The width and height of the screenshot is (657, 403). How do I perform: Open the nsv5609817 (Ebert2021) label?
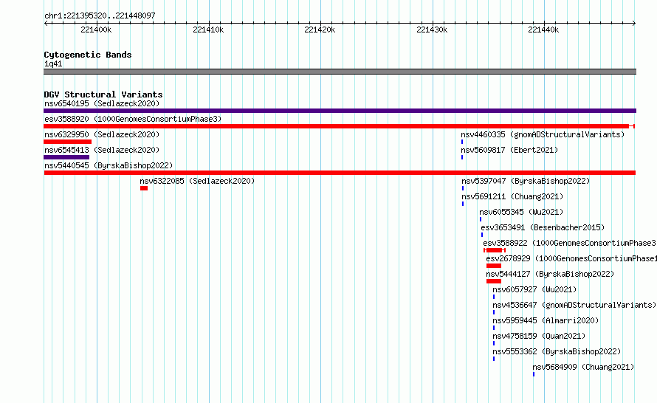[x=509, y=150]
